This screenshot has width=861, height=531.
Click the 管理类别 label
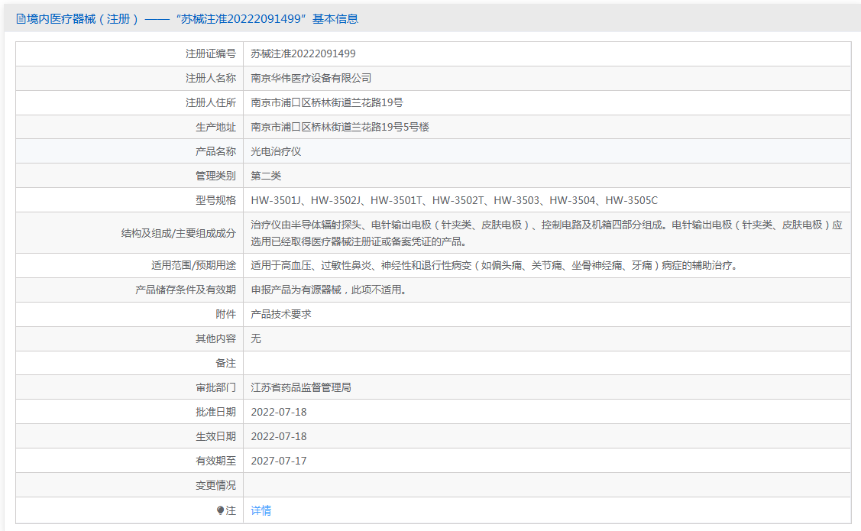pyautogui.click(x=215, y=176)
